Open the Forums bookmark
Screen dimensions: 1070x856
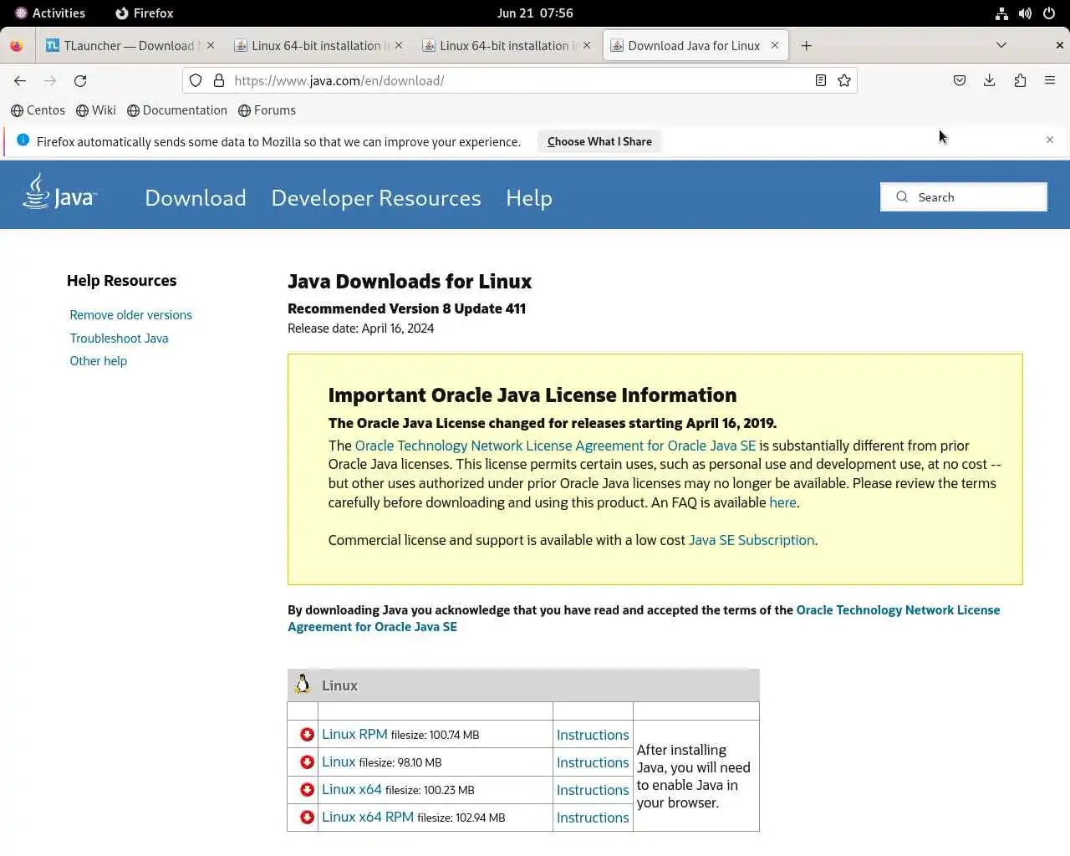pos(267,110)
